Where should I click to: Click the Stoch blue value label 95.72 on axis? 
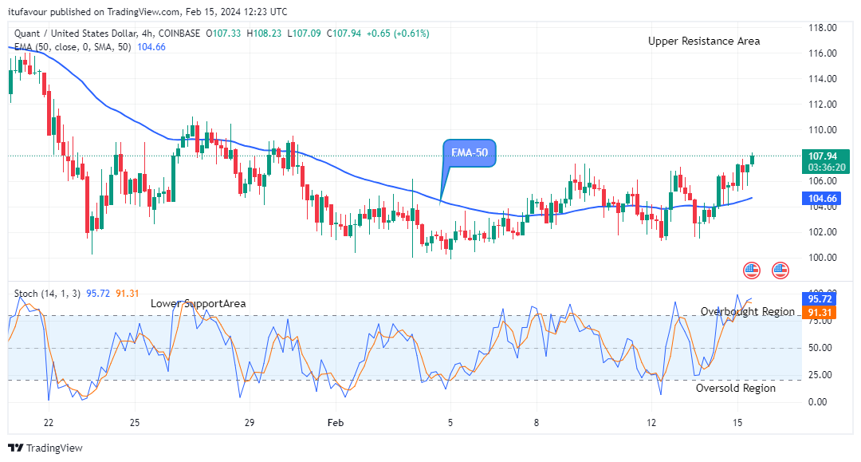(x=820, y=299)
